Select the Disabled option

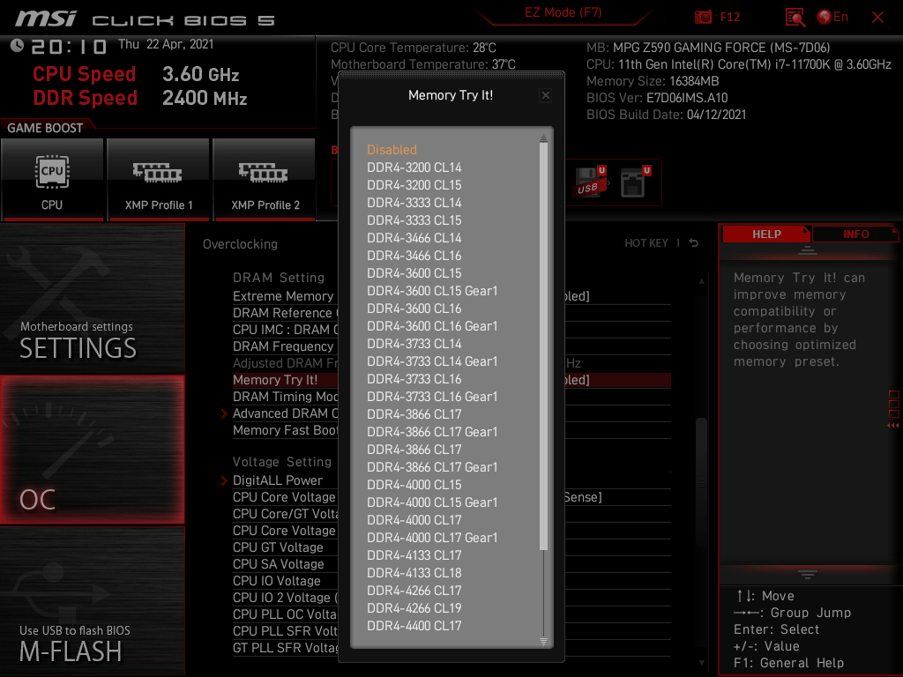392,150
